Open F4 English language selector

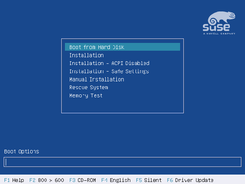click(x=116, y=180)
